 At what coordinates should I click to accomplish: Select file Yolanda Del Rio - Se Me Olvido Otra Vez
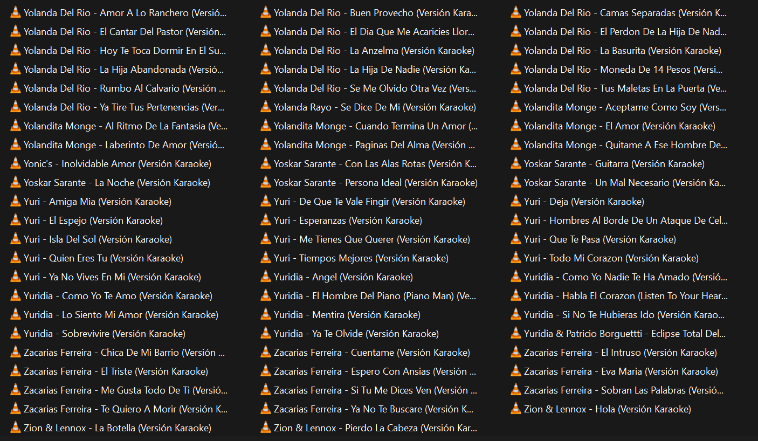click(x=369, y=88)
